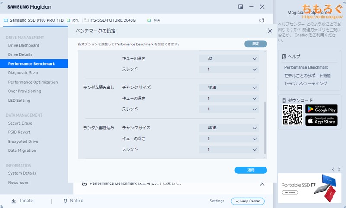Viewport: 346px width, 208px height.
Task: Open ランダム読み出し chunk size 4KiB dropdown
Action: tap(229, 88)
